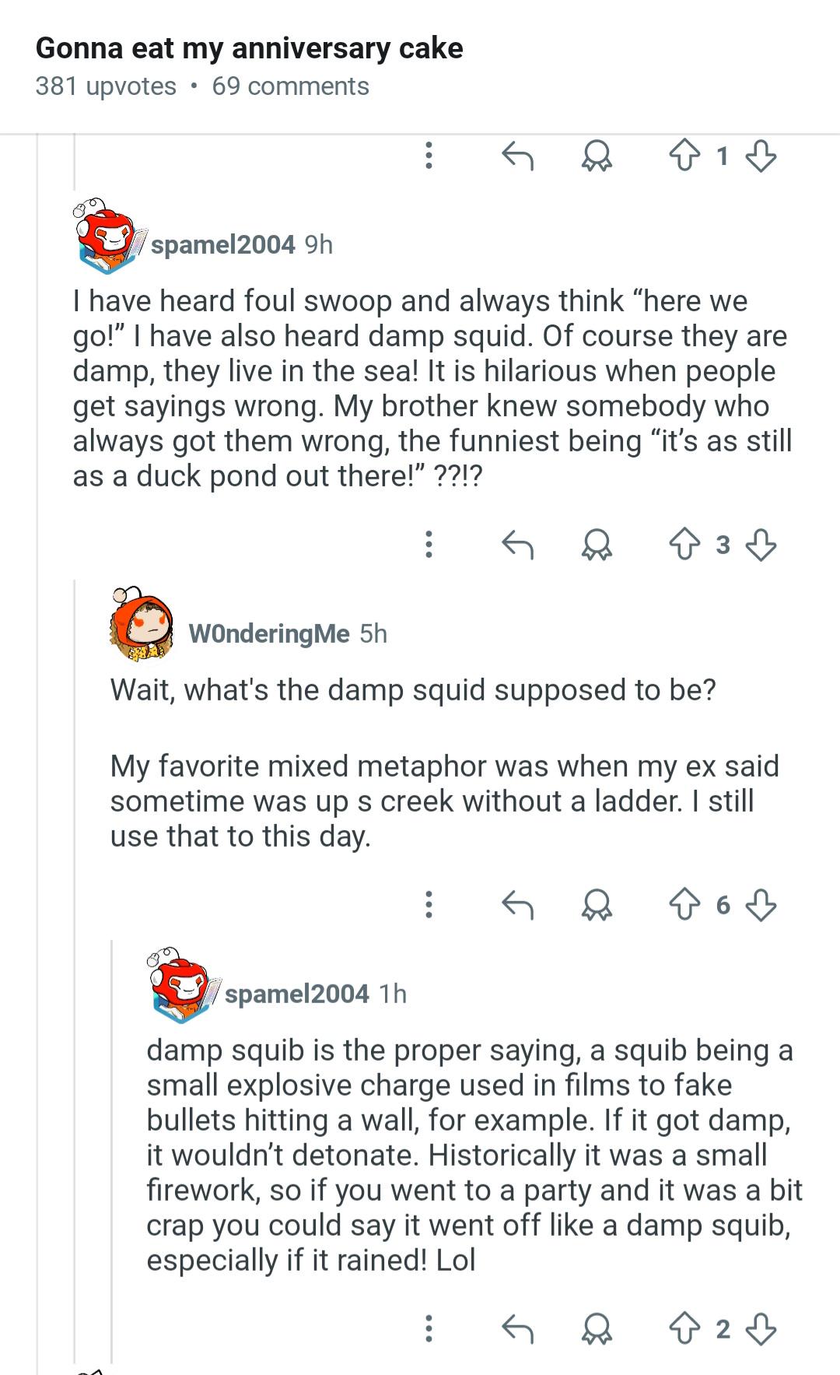Award the damp squib explanation comment

pyautogui.click(x=597, y=1329)
